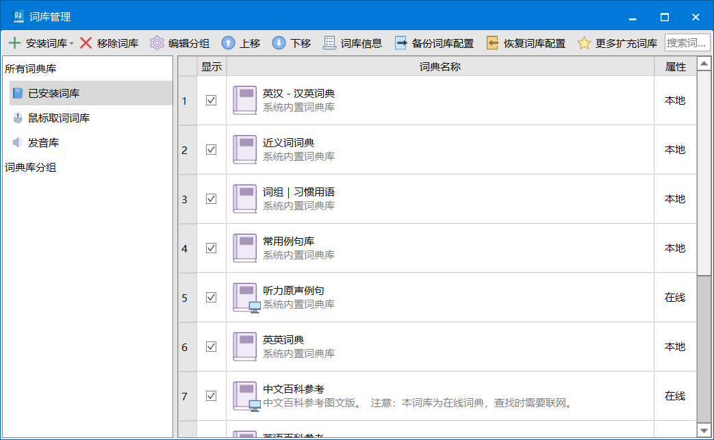Open the 词库信息 dictionary info icon

pos(329,43)
